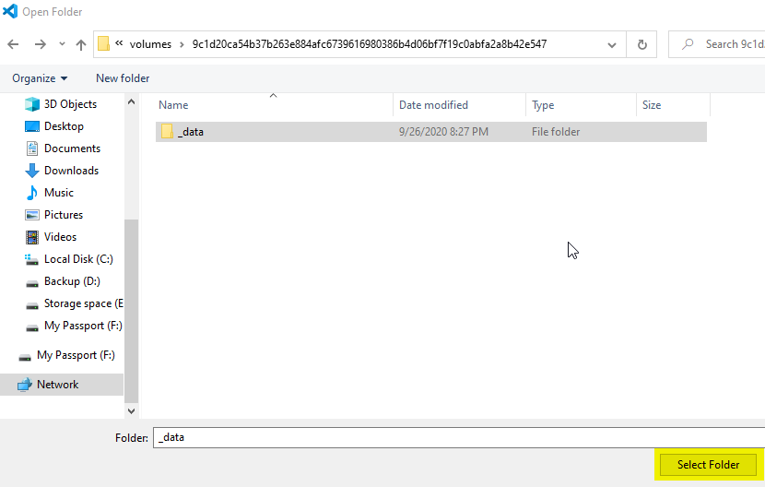Click the File folder type cell
The height and width of the screenshot is (487, 765).
556,132
